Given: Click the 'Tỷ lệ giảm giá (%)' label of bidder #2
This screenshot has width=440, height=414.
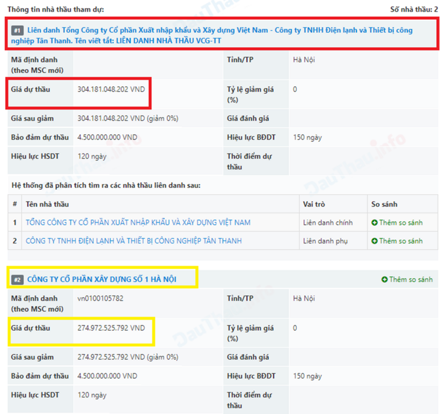Looking at the screenshot, I should coord(250,333).
